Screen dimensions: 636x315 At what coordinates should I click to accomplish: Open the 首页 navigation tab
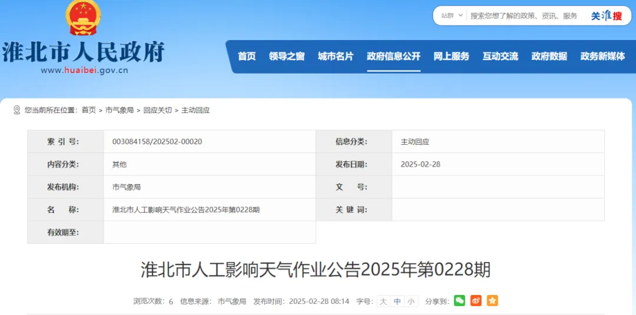click(x=247, y=57)
